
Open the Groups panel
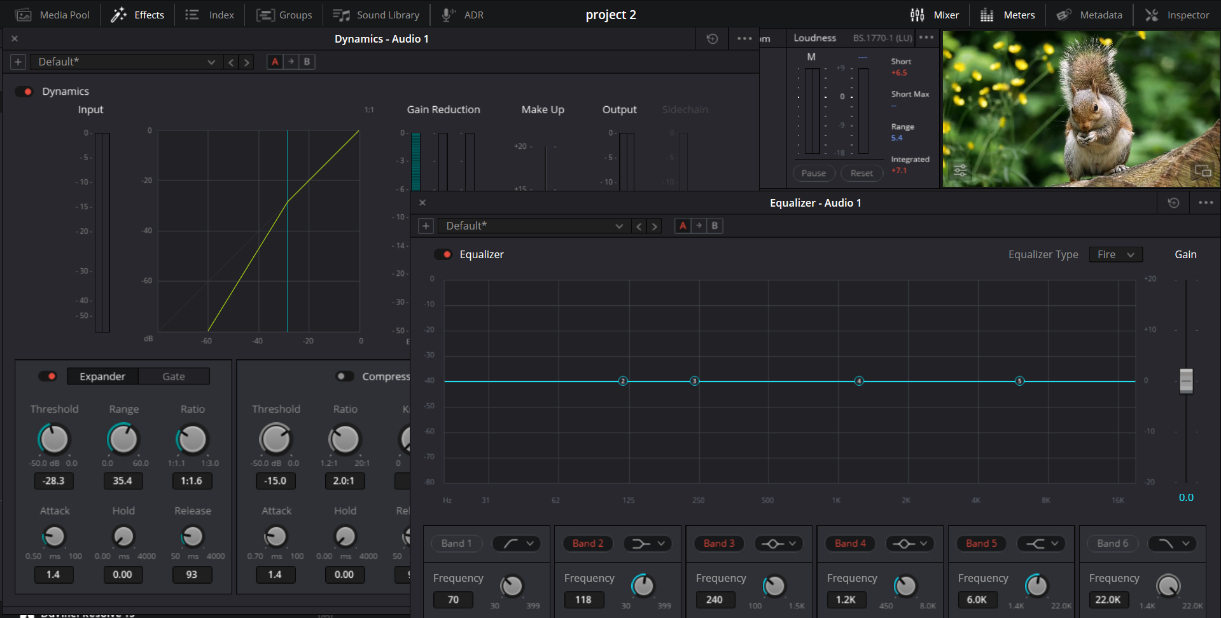coord(284,15)
